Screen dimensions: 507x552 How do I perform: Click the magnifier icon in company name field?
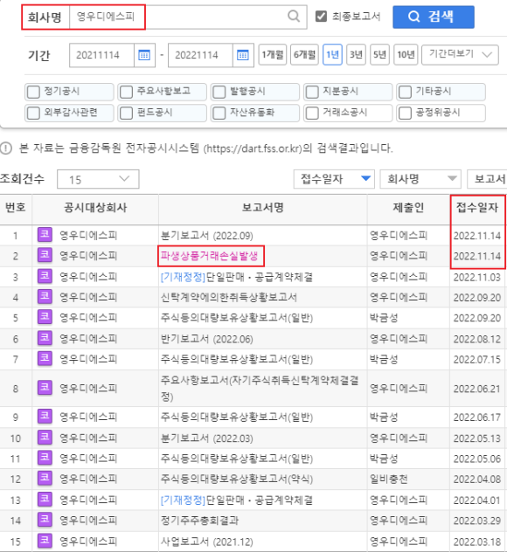coord(294,17)
